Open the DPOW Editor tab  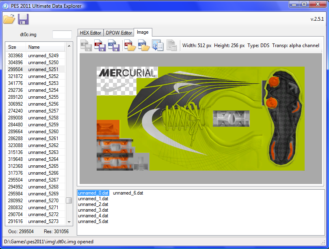[x=119, y=33]
